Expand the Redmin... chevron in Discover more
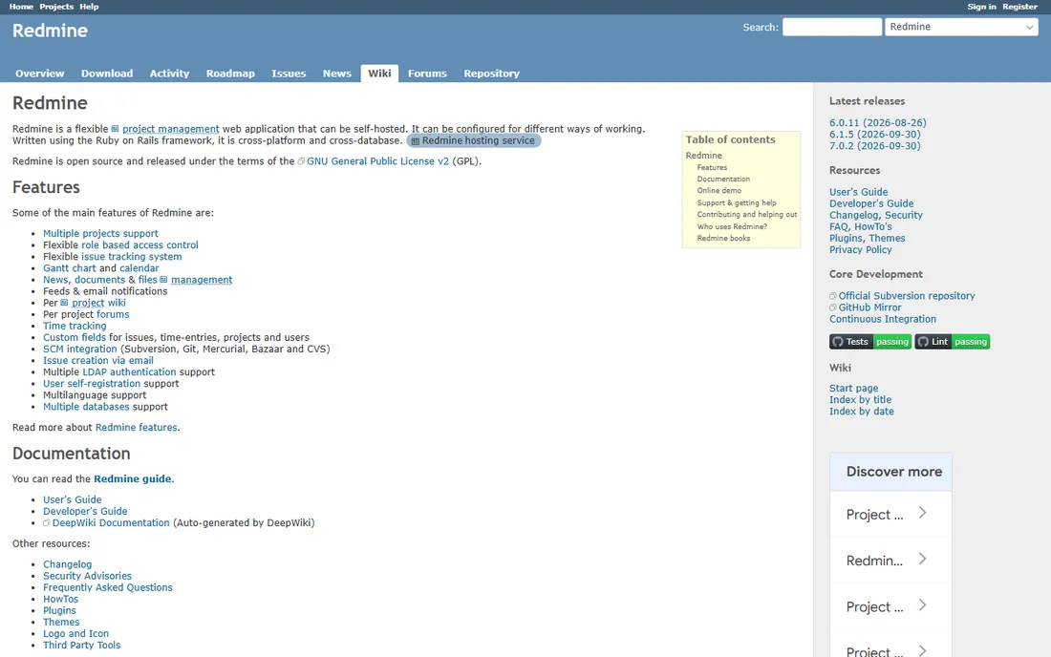1051x657 pixels. pos(922,560)
